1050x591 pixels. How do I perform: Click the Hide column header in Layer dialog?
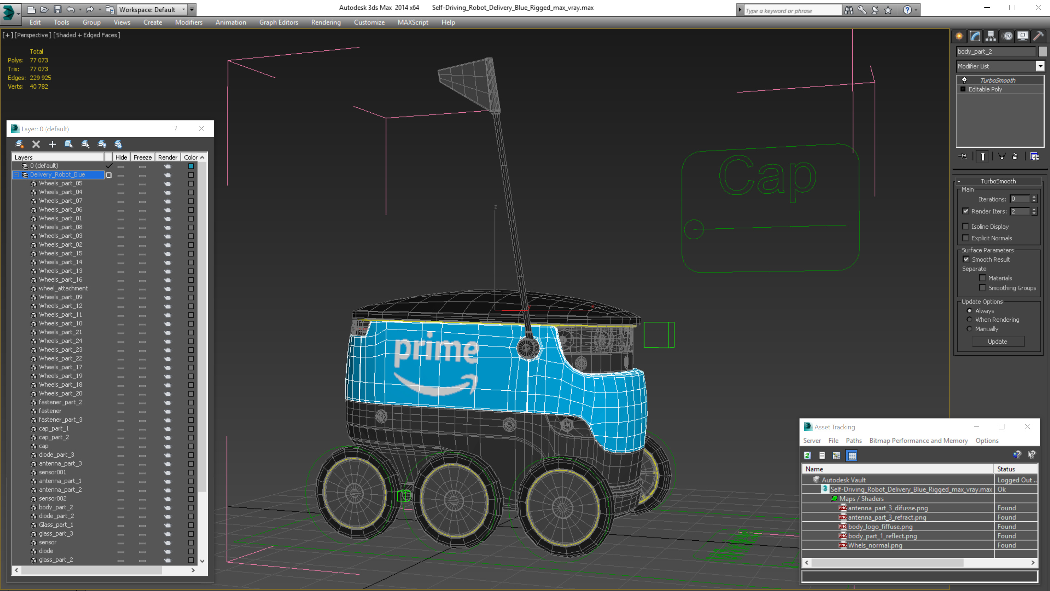(x=121, y=158)
